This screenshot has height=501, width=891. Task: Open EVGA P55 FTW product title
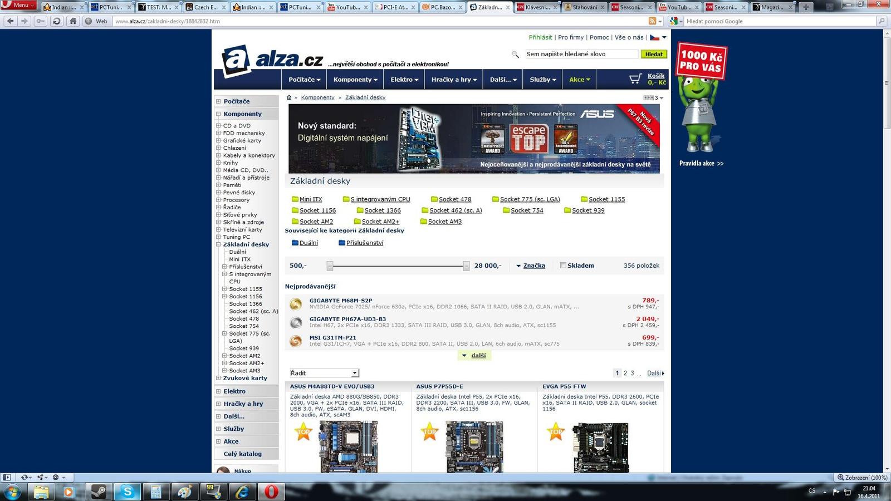[564, 386]
